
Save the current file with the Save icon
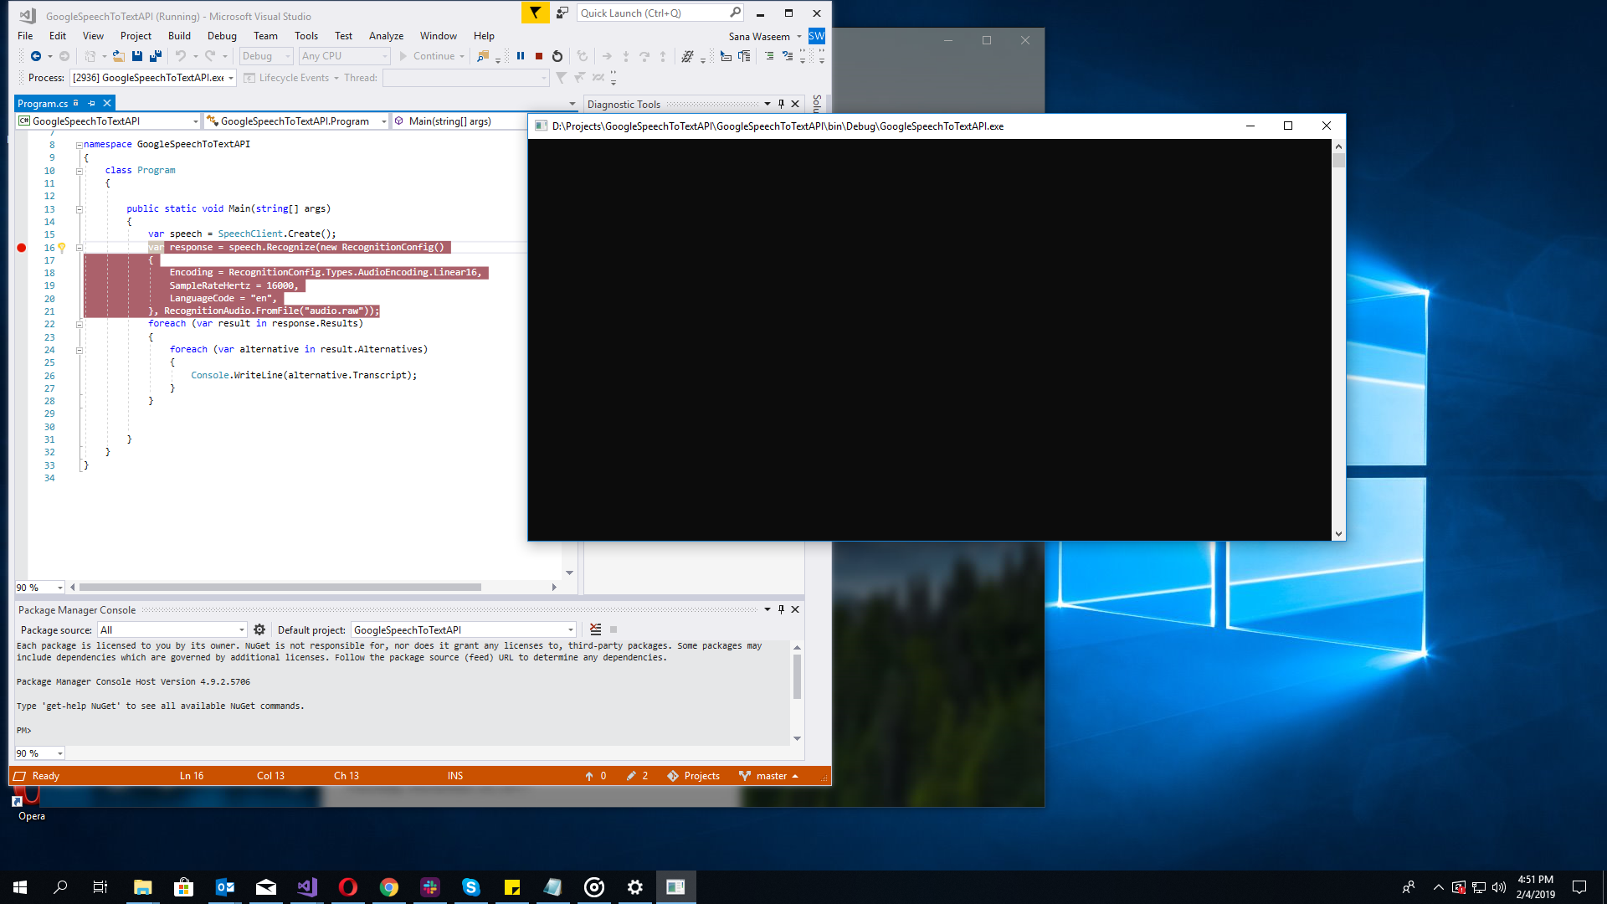[137, 56]
